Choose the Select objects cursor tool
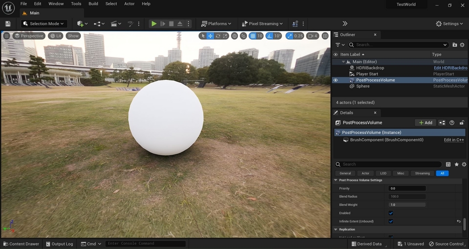 202,36
